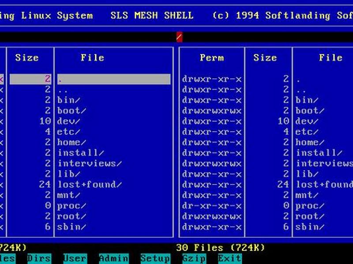This screenshot has height=264, width=353.
Task: Open the Dirs menu
Action: 39,258
